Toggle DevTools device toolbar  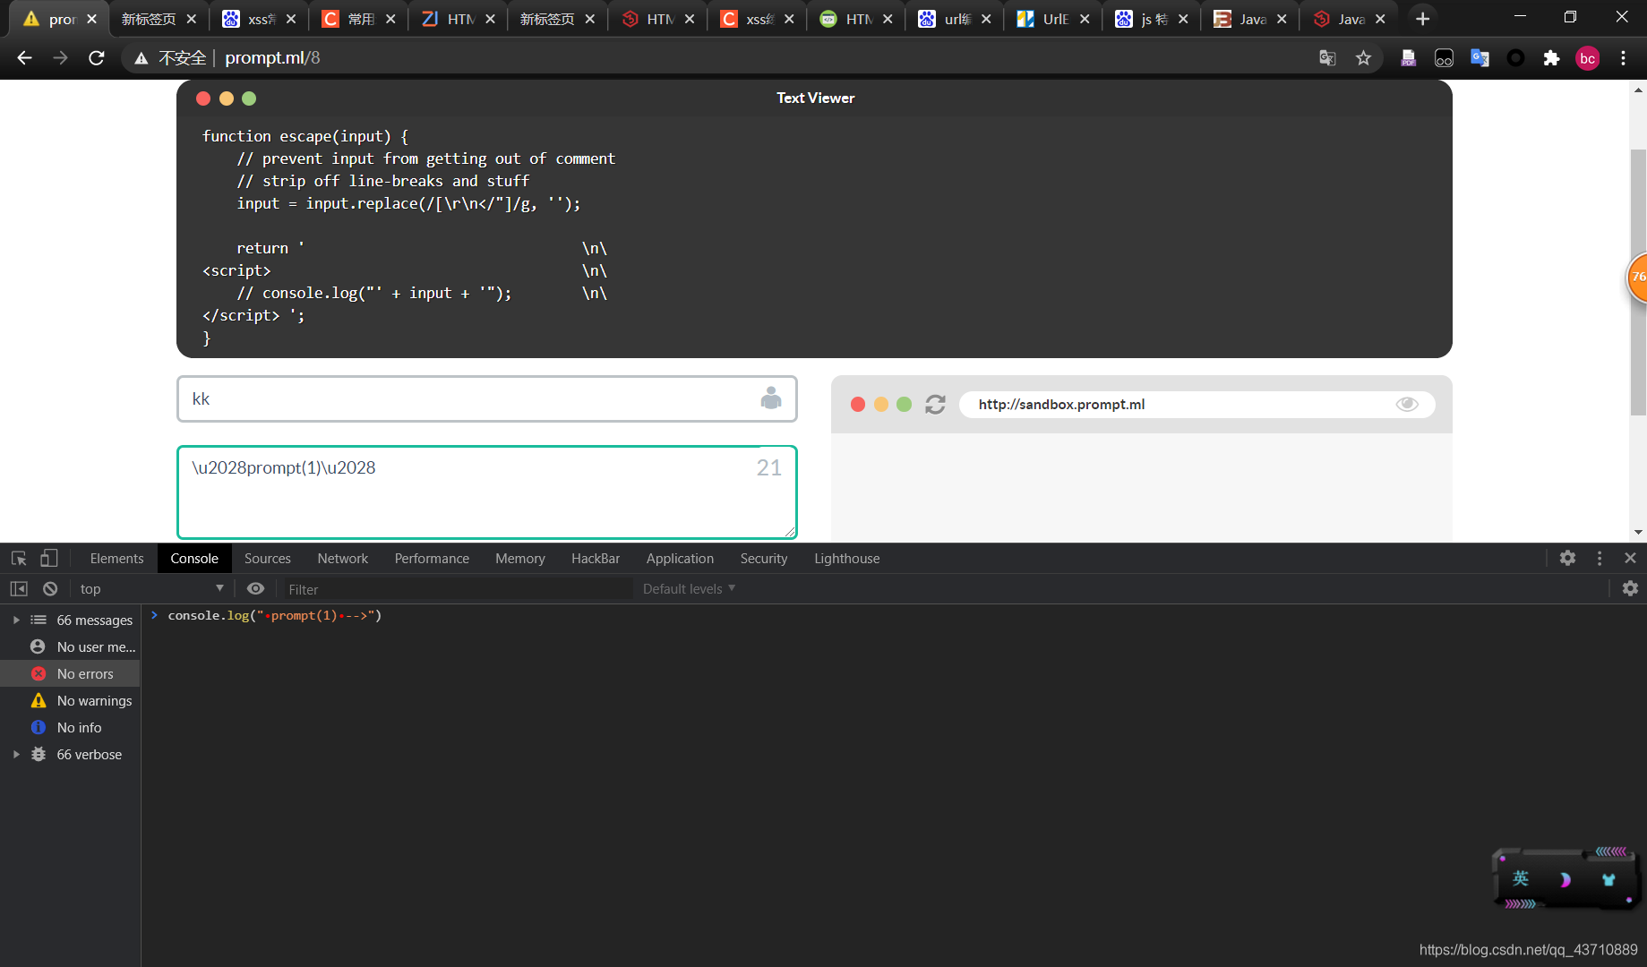(x=48, y=559)
